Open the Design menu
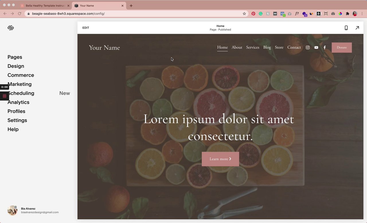The width and height of the screenshot is (367, 223). click(16, 66)
